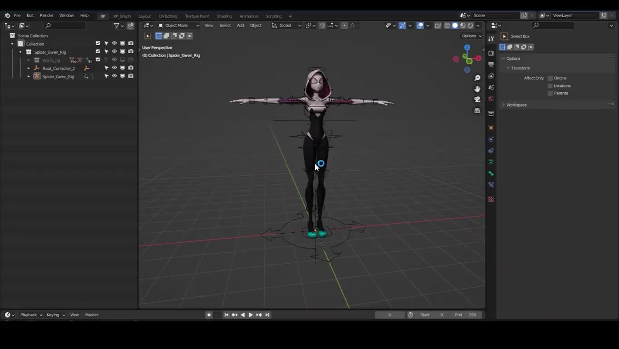Open the Physics Properties tab
The height and width of the screenshot is (349, 619).
(491, 139)
